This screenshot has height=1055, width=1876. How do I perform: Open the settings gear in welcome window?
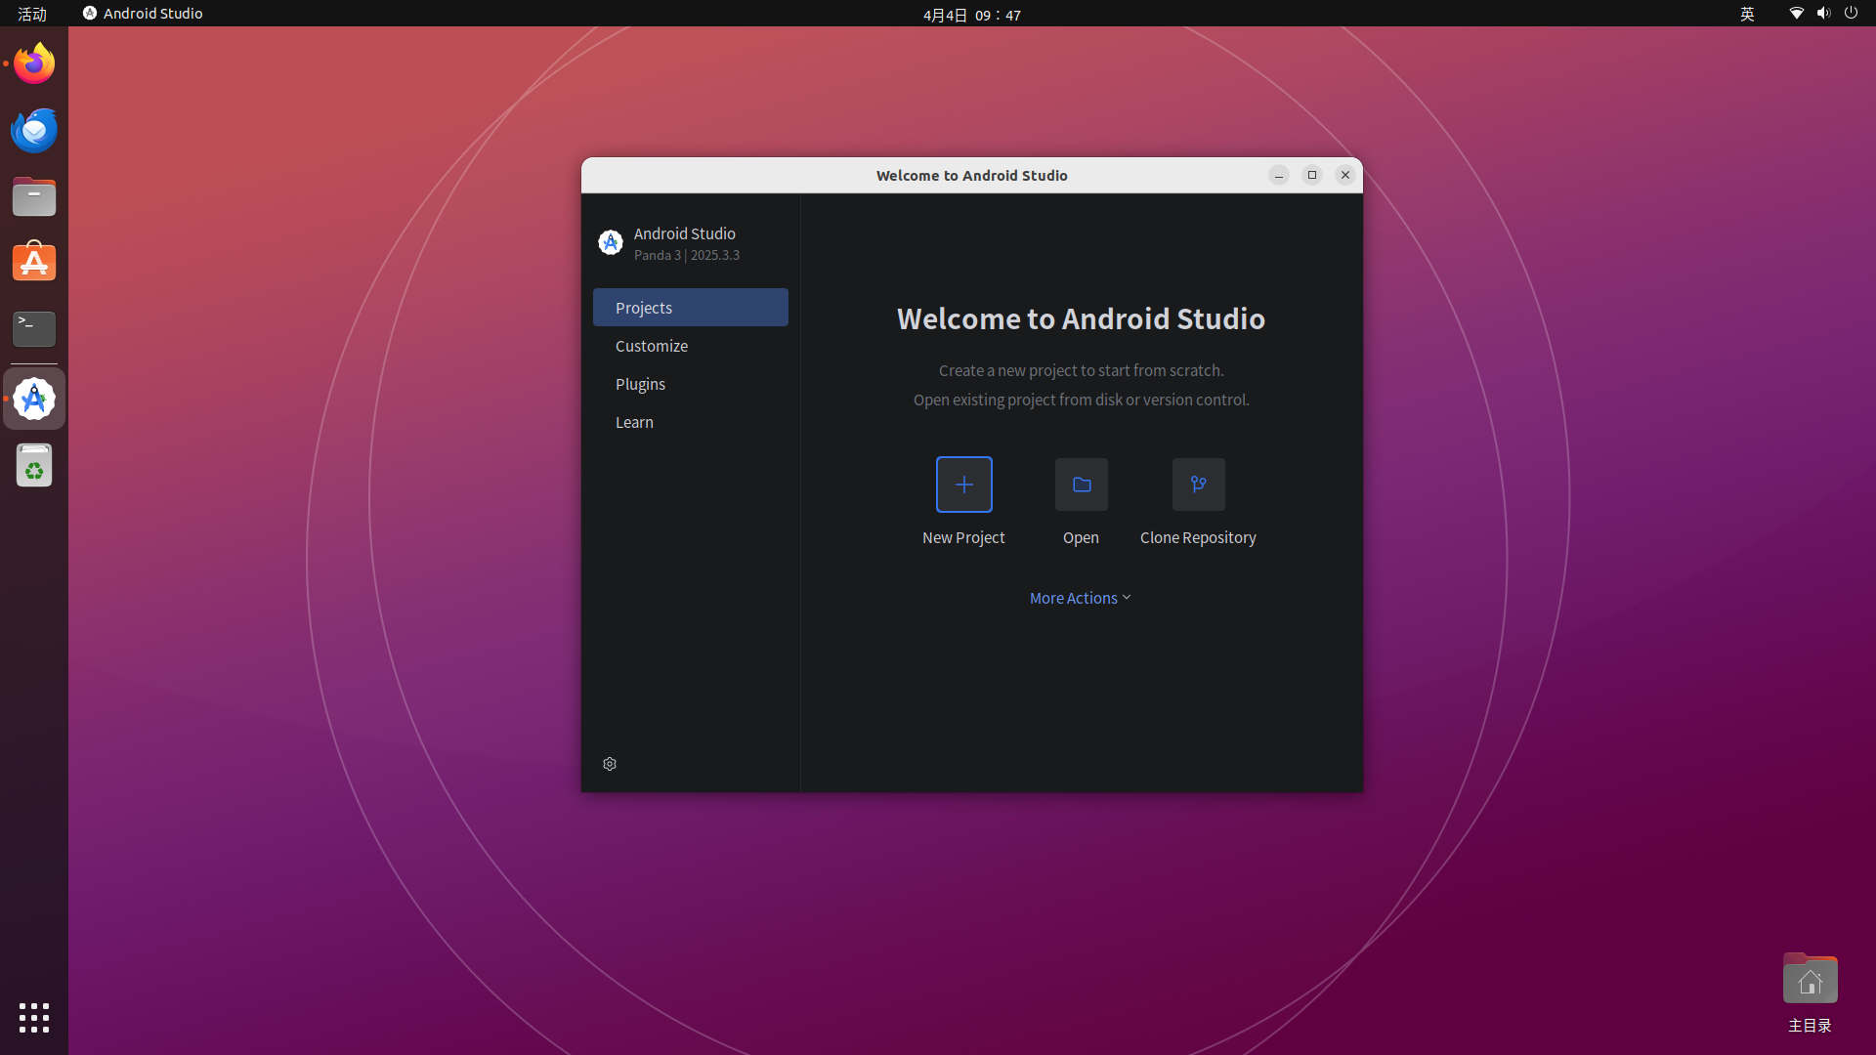[610, 764]
